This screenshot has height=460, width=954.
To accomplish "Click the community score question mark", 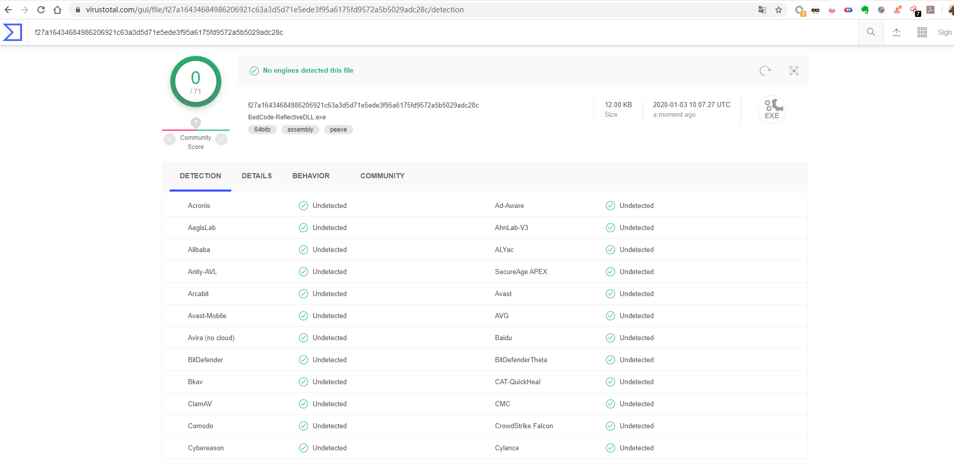I will (196, 122).
